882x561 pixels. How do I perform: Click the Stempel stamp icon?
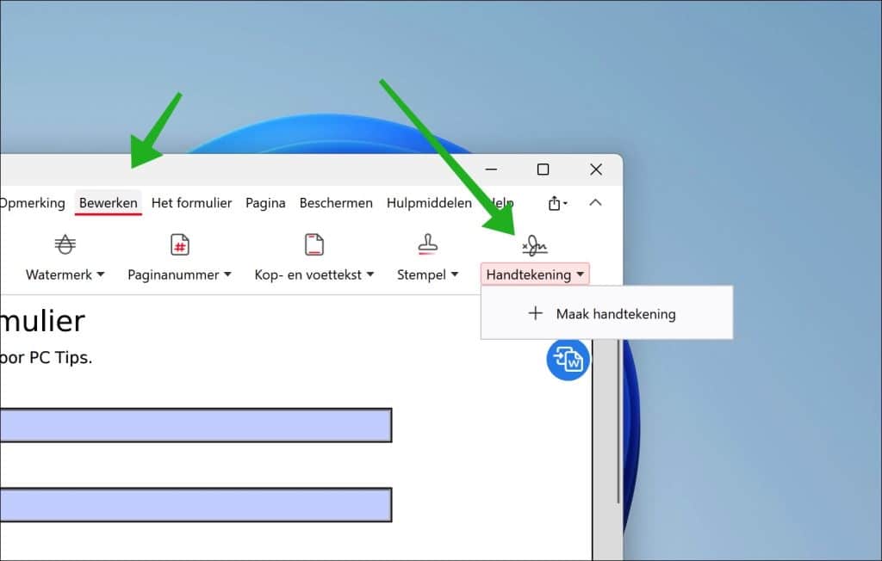click(427, 244)
